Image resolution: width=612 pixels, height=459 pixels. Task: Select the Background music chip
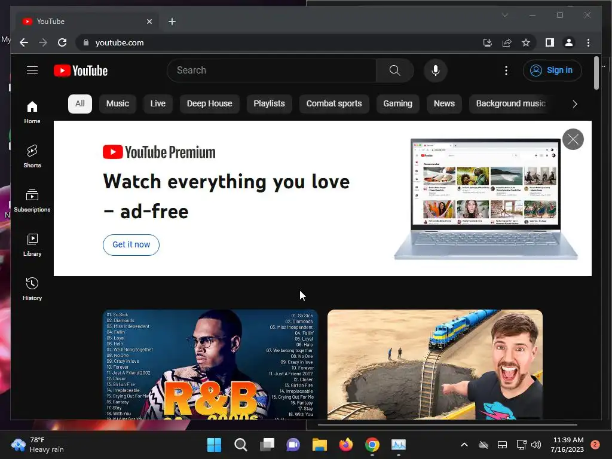510,104
